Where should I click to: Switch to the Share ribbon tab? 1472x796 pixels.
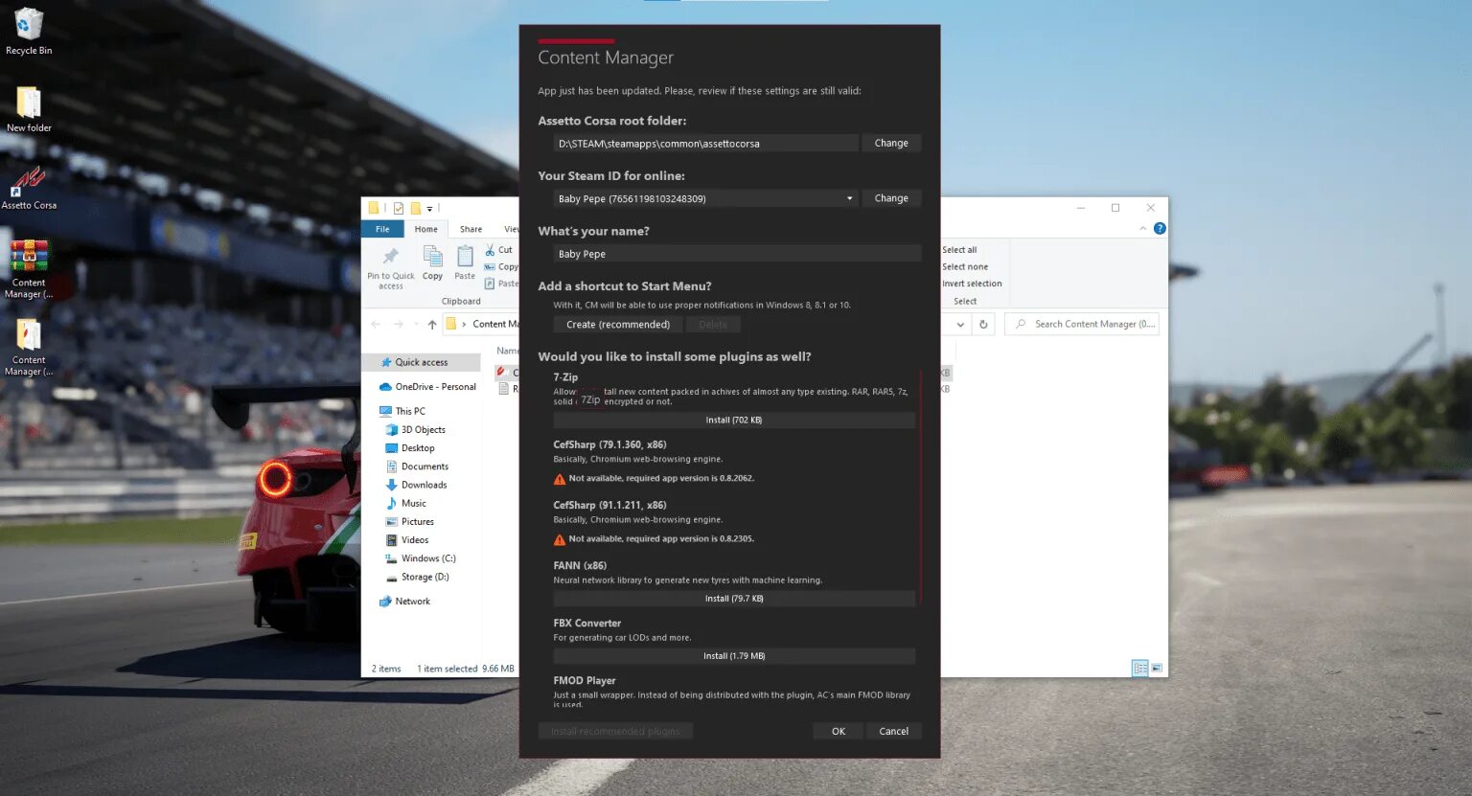pos(471,229)
